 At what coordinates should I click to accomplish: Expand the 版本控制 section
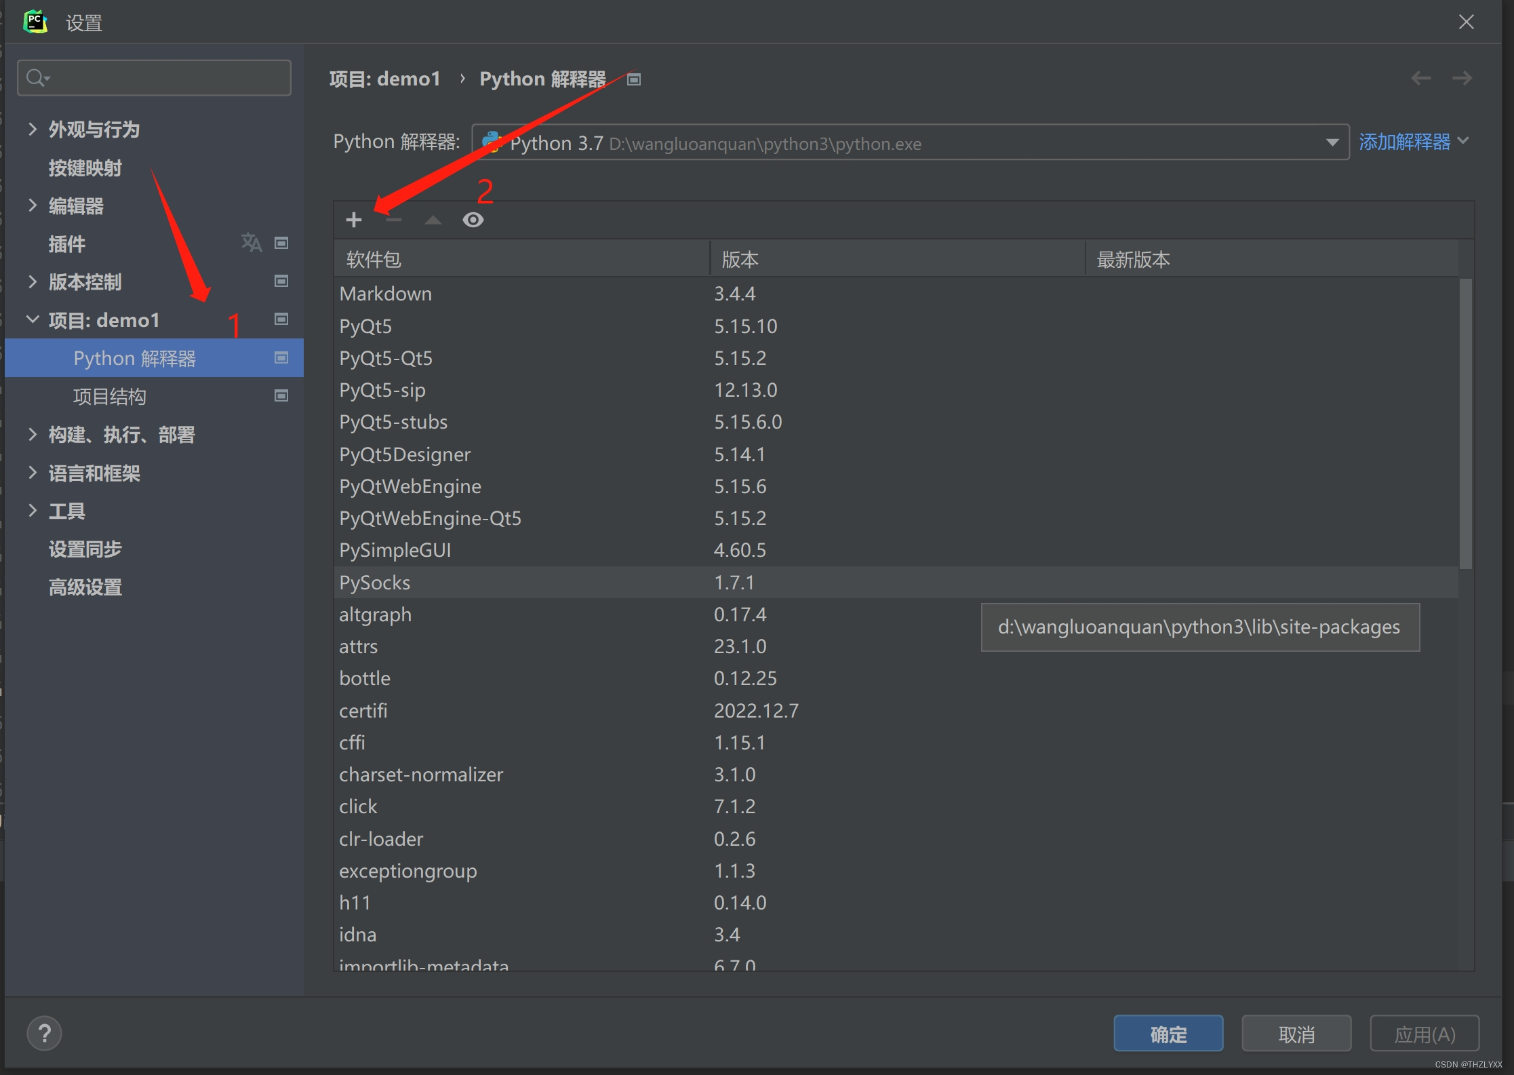pos(32,281)
